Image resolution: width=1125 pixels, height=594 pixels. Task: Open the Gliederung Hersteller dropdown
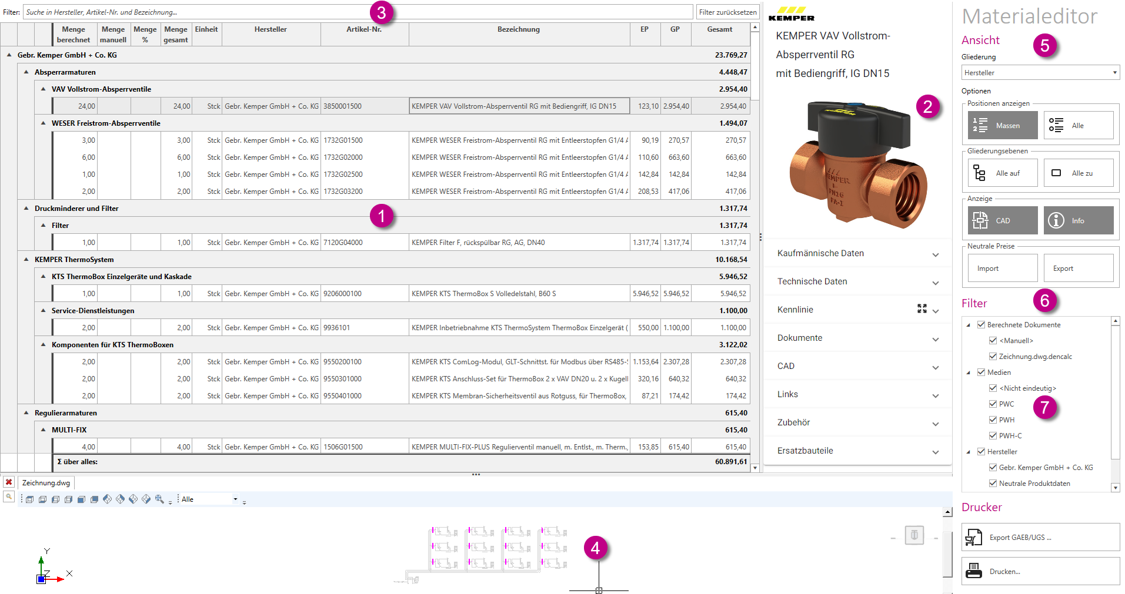point(1040,72)
